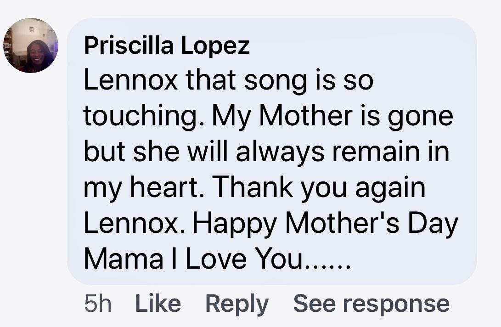
Task: Click Thank you again in the comment
Action: 319,188
